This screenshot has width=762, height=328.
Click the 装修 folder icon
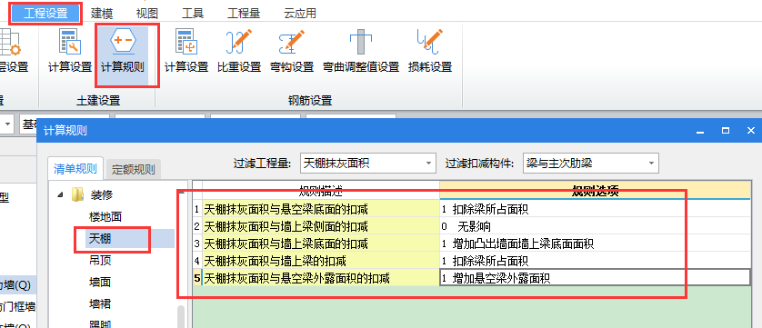click(77, 194)
